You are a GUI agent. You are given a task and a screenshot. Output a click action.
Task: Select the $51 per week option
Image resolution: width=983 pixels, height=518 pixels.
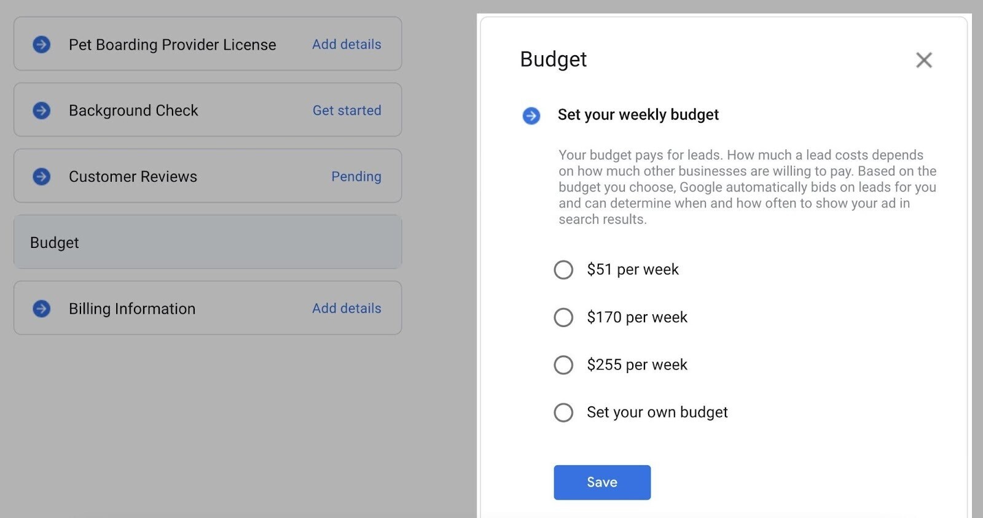563,269
